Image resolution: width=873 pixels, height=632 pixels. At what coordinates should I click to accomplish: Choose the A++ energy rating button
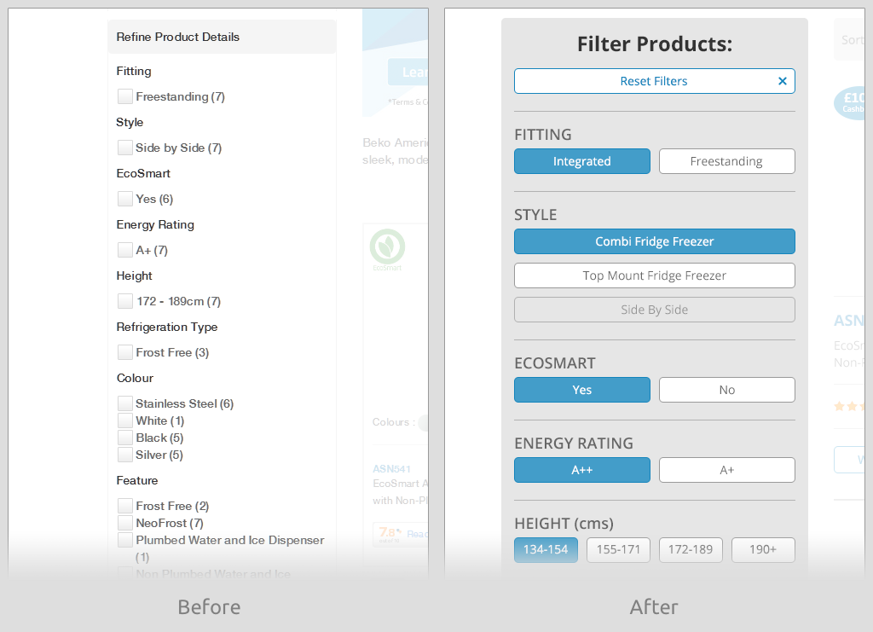[x=581, y=470]
